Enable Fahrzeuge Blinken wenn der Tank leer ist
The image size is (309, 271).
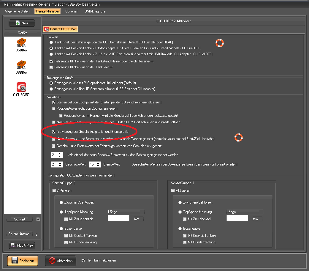[51, 67]
